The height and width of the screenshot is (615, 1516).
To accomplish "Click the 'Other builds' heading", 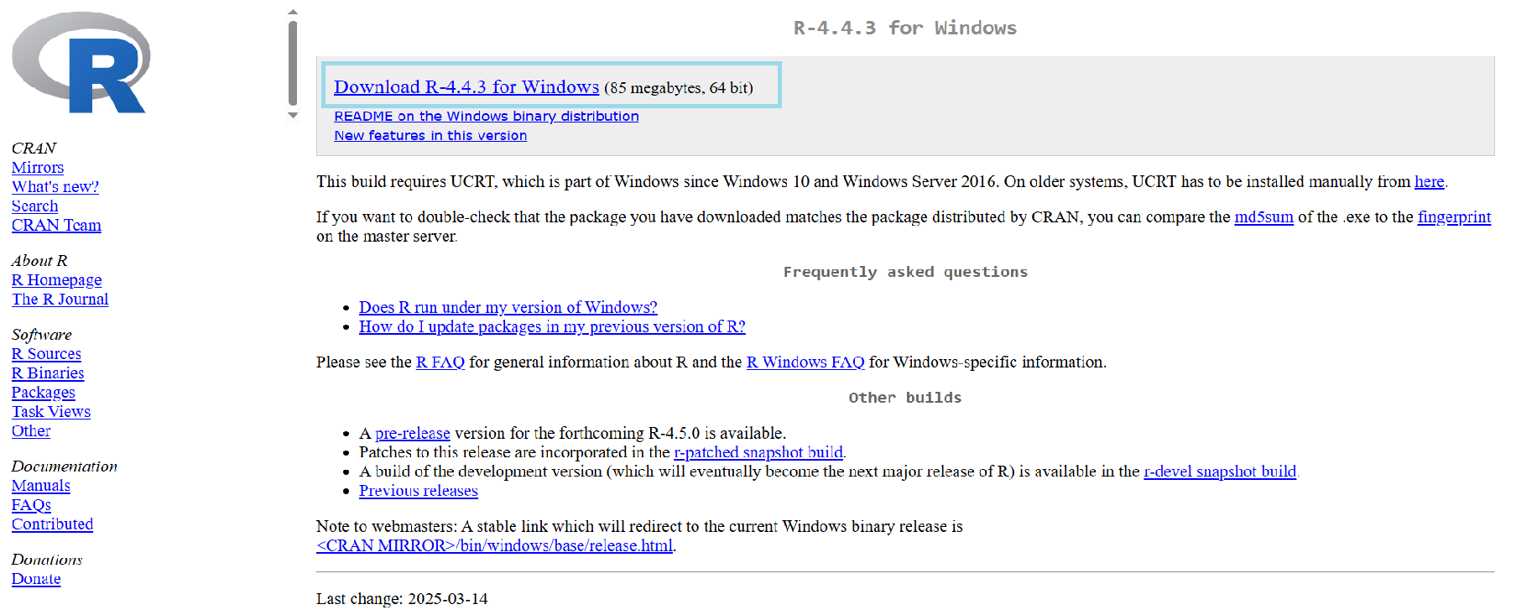I will click(905, 398).
